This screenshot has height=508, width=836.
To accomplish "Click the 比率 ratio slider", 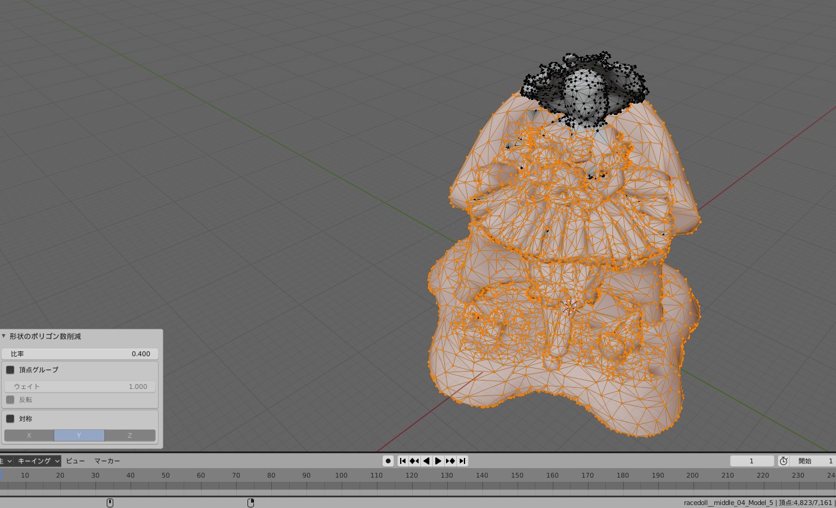I will (x=80, y=354).
